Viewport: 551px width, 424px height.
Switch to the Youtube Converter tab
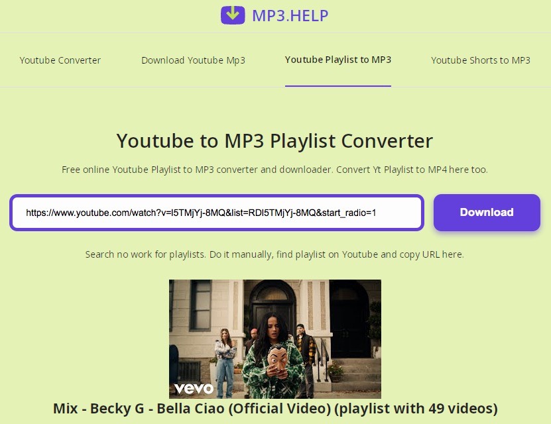click(60, 60)
